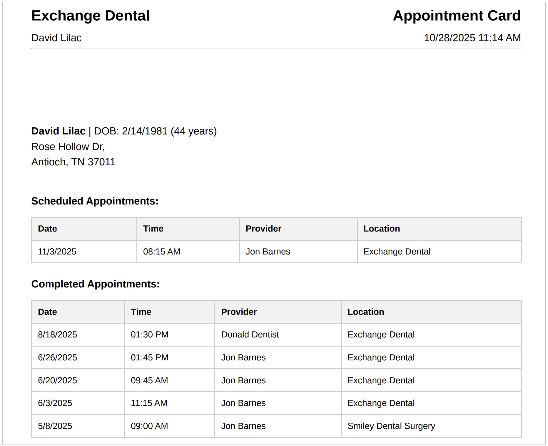Click the Smiley Dental Surgery location cell
The height and width of the screenshot is (446, 548).
(x=391, y=426)
